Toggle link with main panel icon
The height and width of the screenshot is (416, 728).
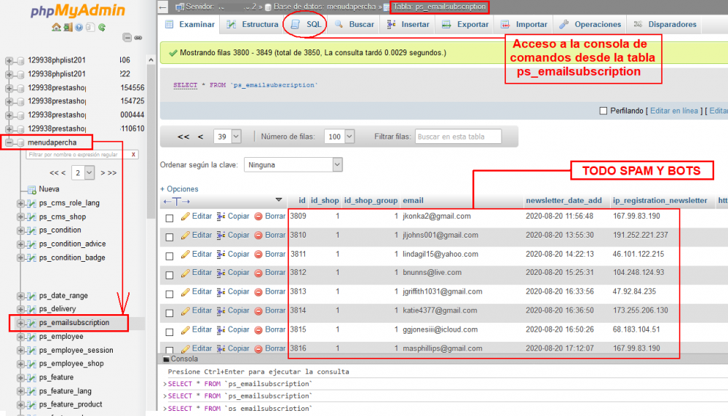[x=138, y=38]
